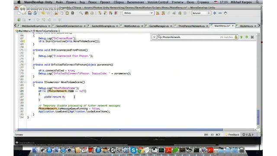Collapse OnFailedToConnectToPhoton fold at line 176
This screenshot has width=277, height=156.
pyautogui.click(x=25, y=65)
